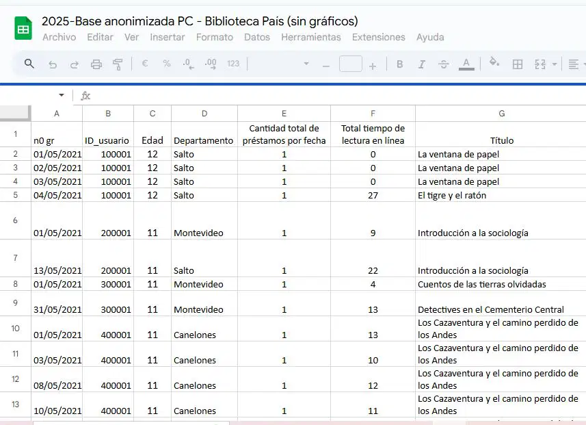Activate the paint format tool
The image size is (586, 425).
[118, 64]
